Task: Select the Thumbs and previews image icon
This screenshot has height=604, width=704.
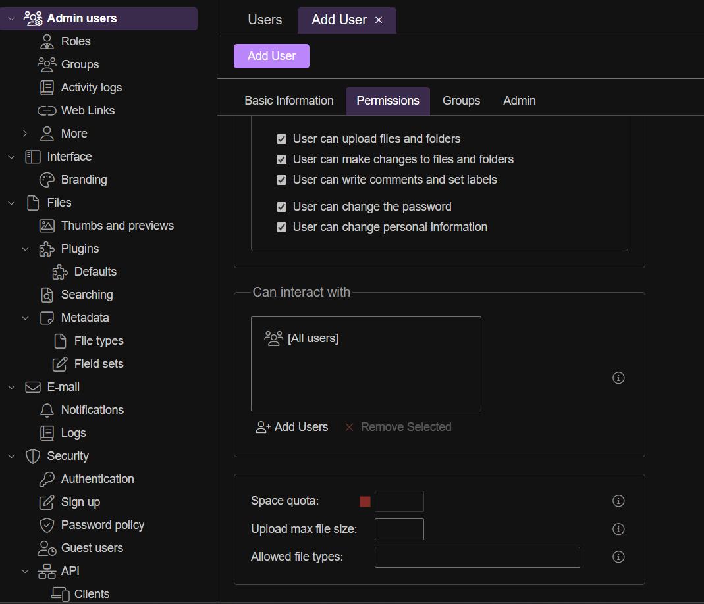Action: tap(47, 226)
